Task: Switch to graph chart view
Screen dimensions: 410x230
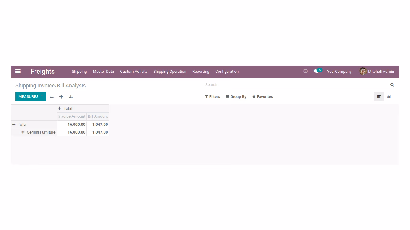Action: pyautogui.click(x=389, y=96)
